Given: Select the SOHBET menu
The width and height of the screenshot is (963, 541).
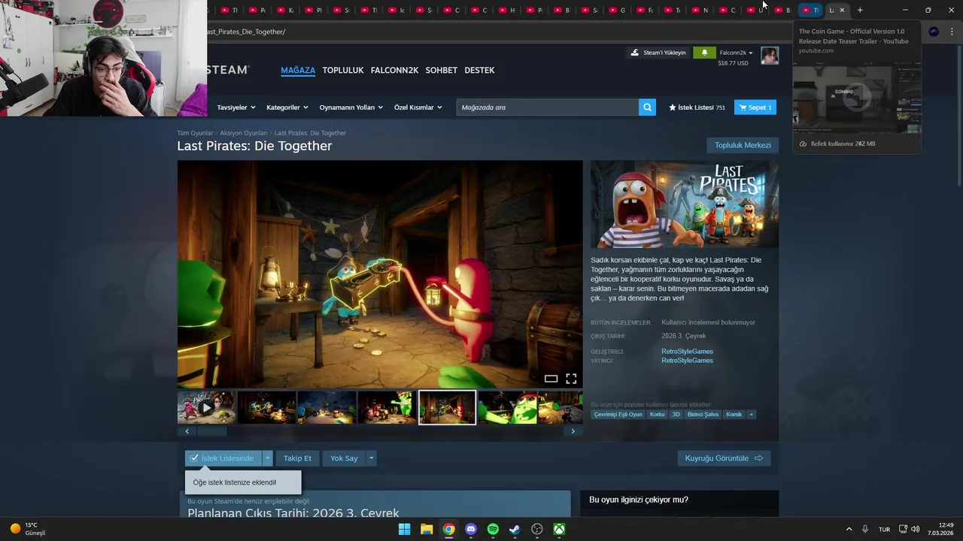Looking at the screenshot, I should (x=442, y=70).
